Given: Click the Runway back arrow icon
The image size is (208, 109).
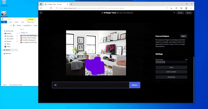Looking at the screenshot, I should (x=41, y=13).
